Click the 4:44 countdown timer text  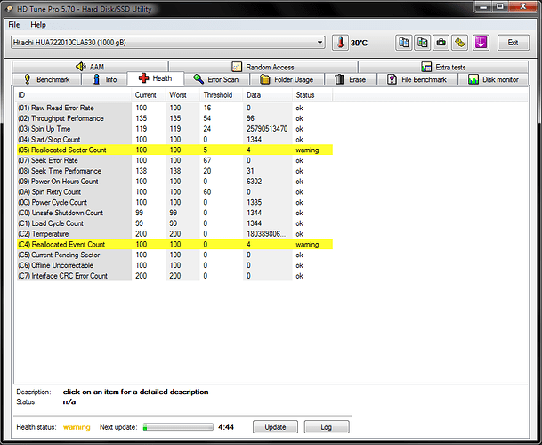point(226,427)
